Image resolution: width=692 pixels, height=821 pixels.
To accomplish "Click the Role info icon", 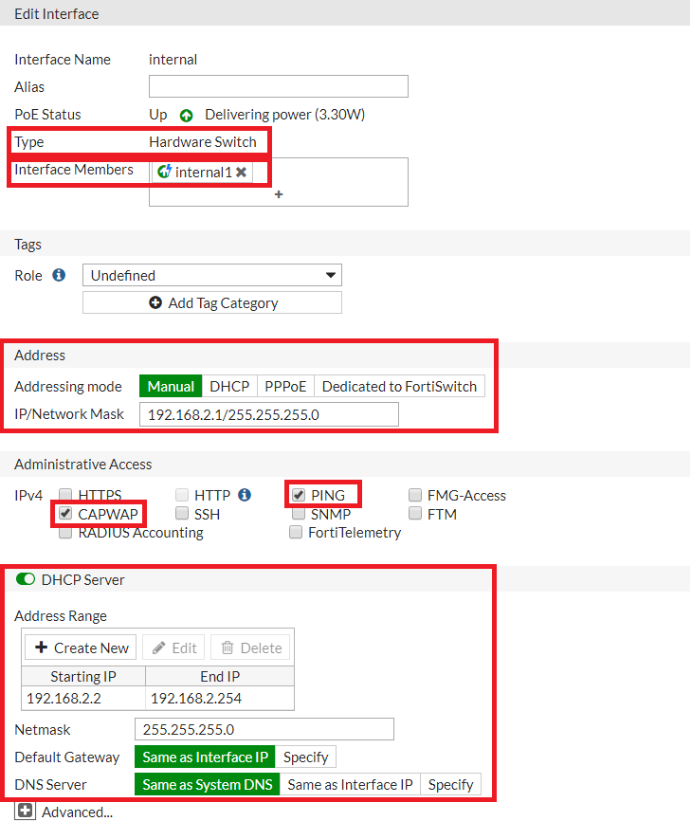I will (x=59, y=275).
